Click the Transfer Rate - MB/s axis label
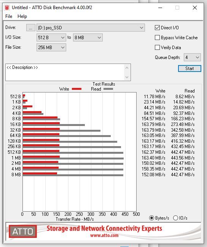Screen dimensions: 207x247 point(75,219)
